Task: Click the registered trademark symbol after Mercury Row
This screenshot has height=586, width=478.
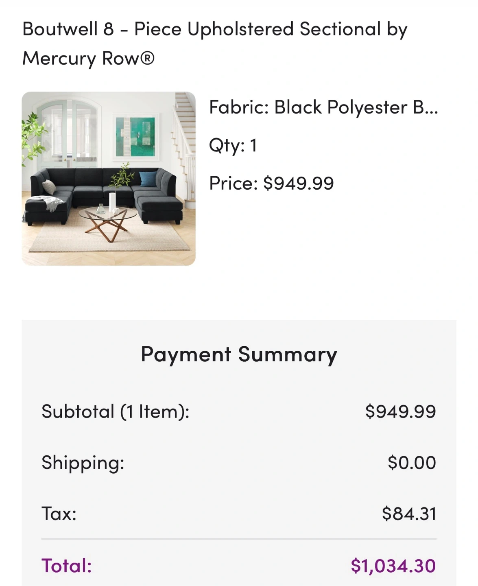Action: (147, 58)
